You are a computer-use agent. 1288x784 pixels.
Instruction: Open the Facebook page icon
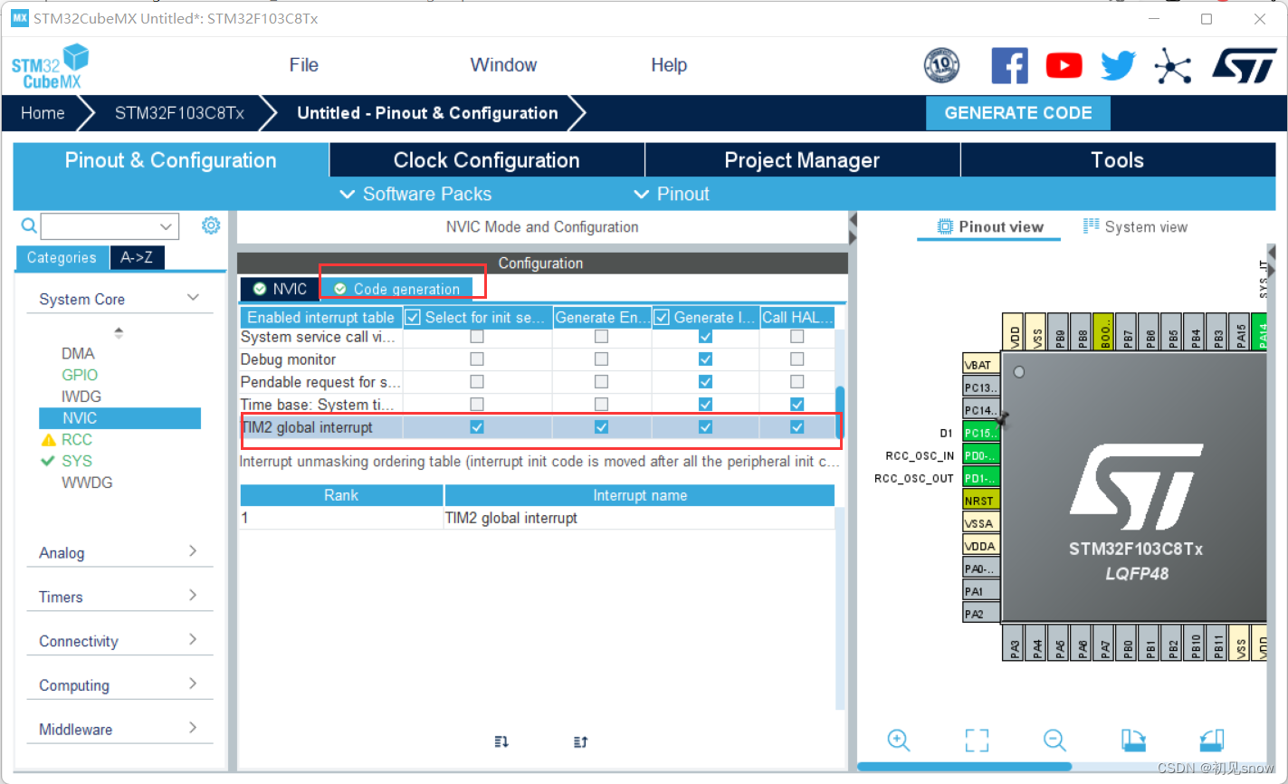pos(1009,66)
